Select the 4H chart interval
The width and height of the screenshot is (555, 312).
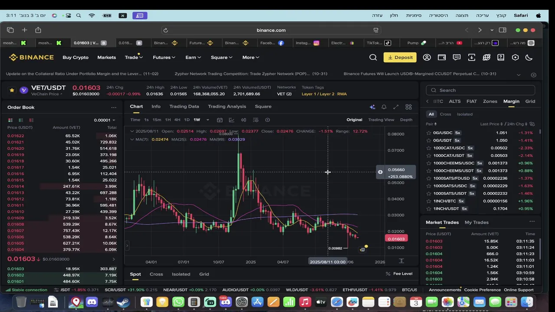(177, 120)
